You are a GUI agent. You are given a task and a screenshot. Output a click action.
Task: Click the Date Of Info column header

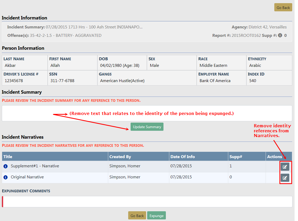click(182, 157)
